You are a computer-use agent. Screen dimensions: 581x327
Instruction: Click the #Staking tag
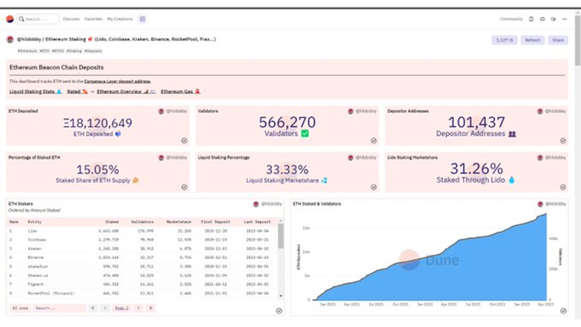(74, 51)
